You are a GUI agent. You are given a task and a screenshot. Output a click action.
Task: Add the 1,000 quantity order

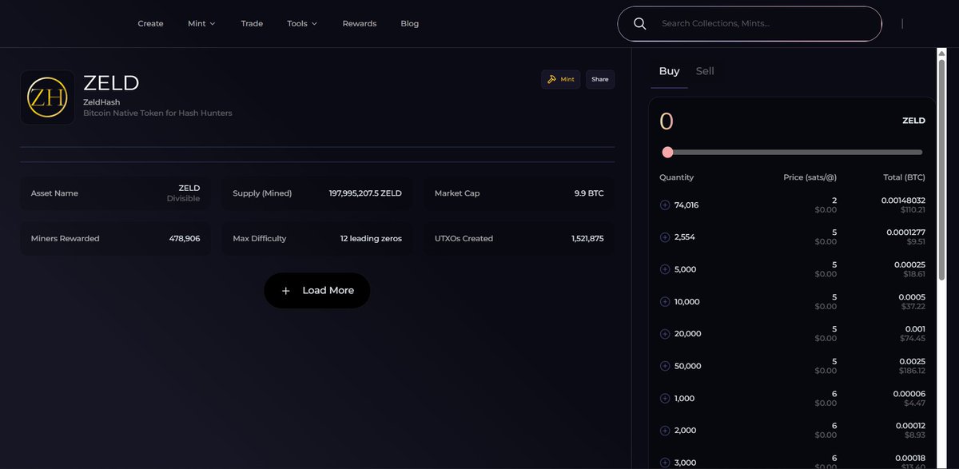[665, 398]
